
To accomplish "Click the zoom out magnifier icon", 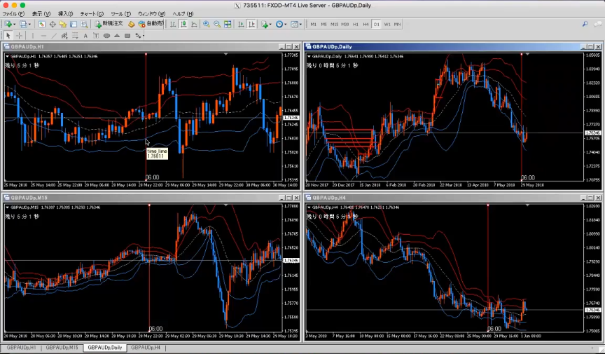I will coord(217,24).
